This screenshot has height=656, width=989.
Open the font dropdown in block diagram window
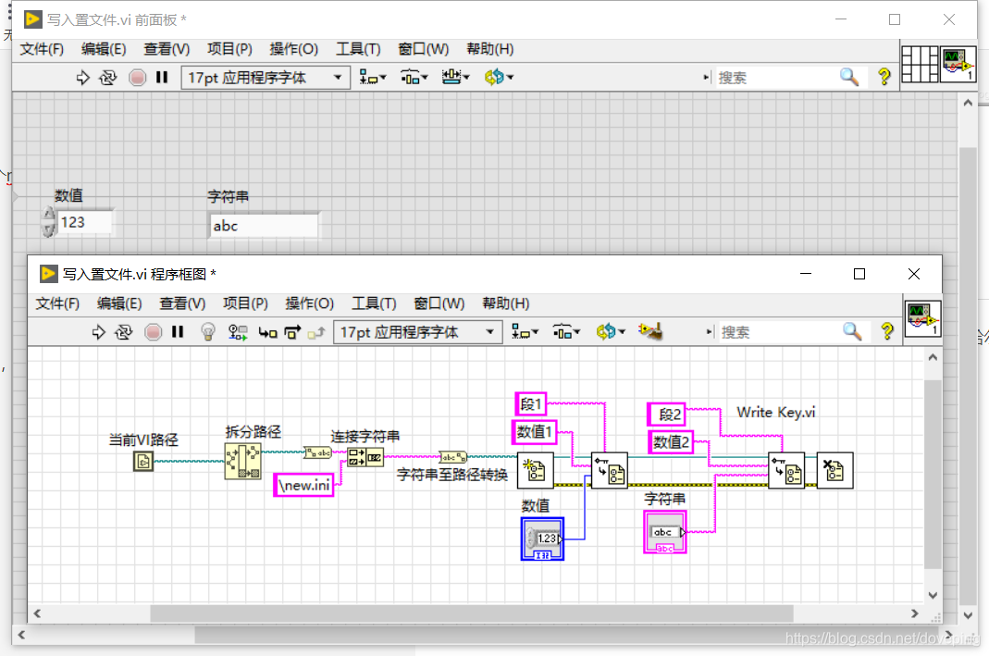pyautogui.click(x=417, y=332)
